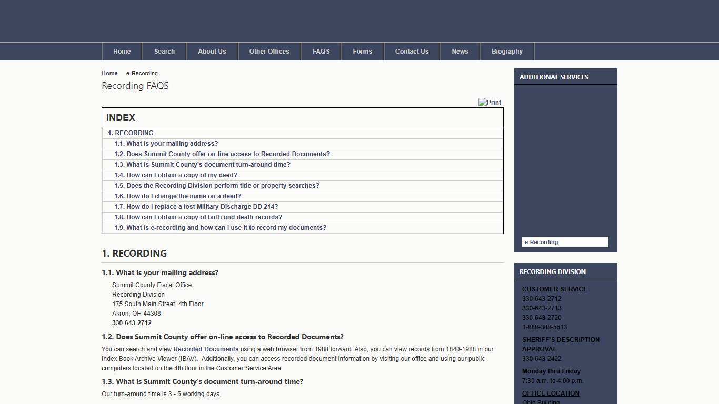The height and width of the screenshot is (404, 719).
Task: Open the e-Recording breadcrumb link
Action: (142, 73)
